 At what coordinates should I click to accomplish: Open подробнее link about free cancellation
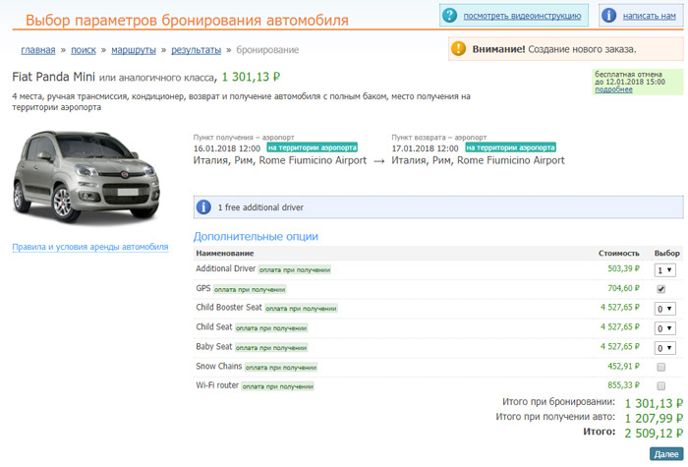tap(613, 89)
